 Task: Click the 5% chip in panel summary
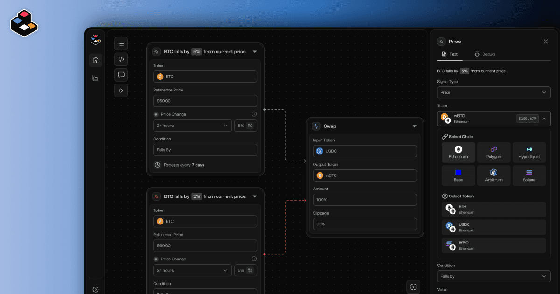pyautogui.click(x=464, y=71)
